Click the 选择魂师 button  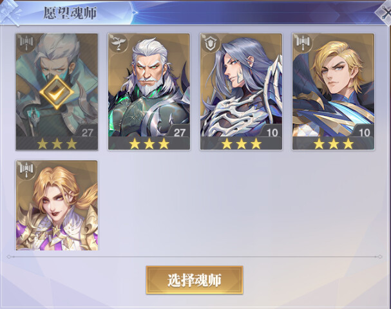tap(195, 280)
